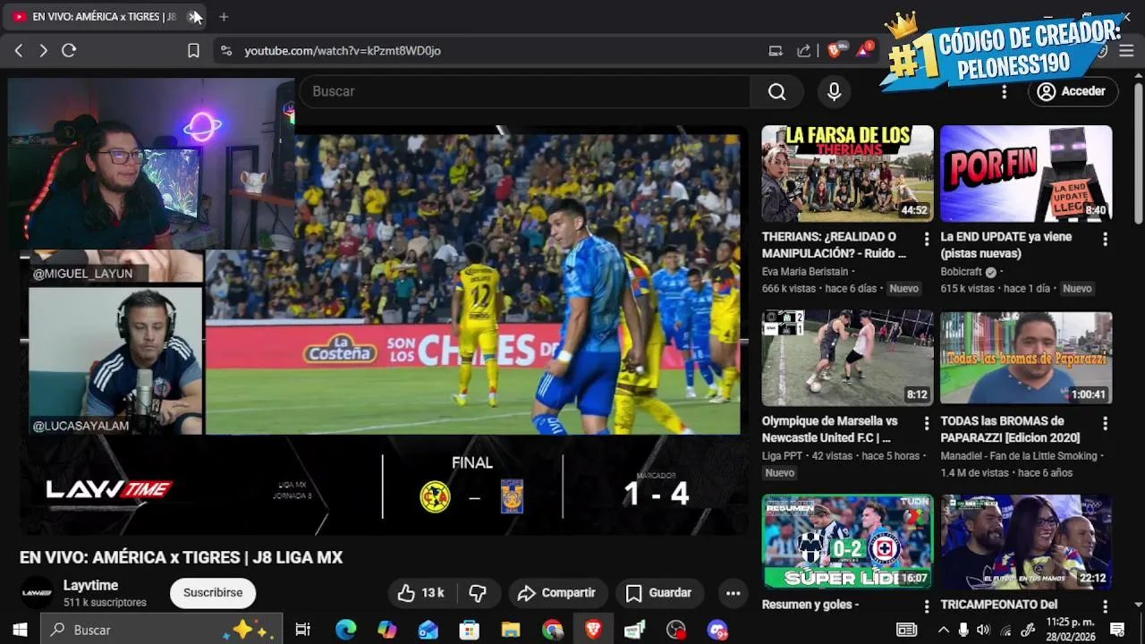Open more actions ellipsis under video
Screen dimensions: 1145x644
coord(733,593)
